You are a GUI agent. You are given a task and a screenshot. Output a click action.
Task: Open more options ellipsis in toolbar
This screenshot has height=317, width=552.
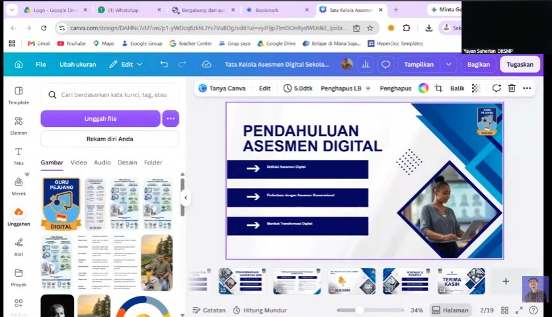(527, 88)
